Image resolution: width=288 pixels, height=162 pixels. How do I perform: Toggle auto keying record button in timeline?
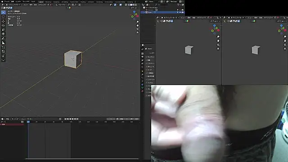pos(60,119)
